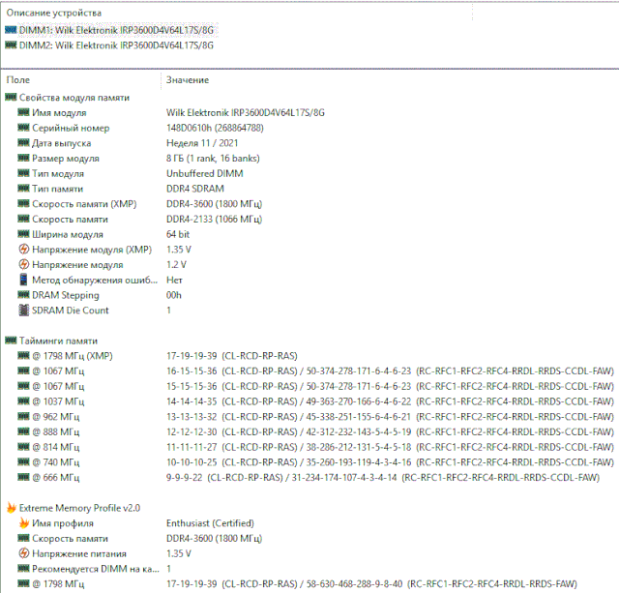Viewport: 619px width, 593px height.
Task: Click icon next to 'Серийный номер'
Action: (23, 128)
